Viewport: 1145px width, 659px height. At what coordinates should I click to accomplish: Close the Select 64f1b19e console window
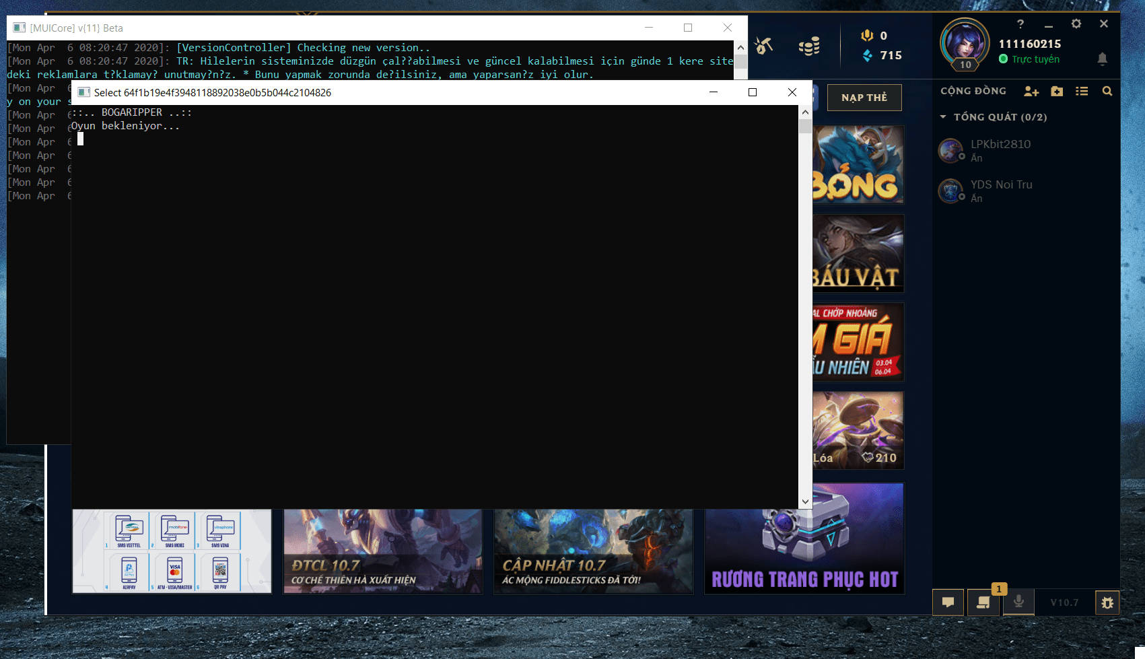[792, 92]
